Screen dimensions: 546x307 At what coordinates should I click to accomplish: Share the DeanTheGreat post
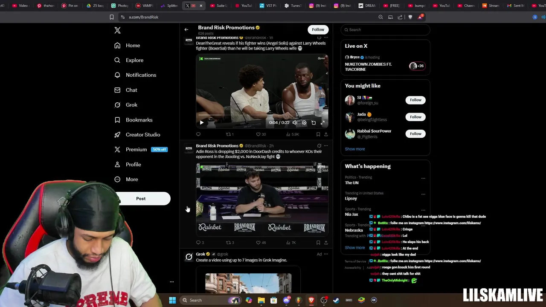(326, 134)
